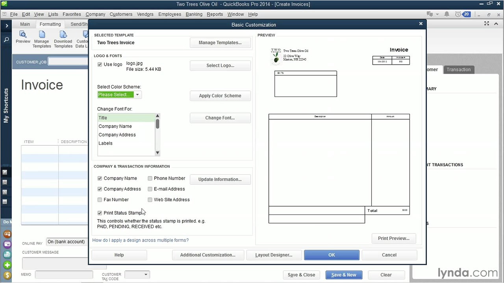Open the reminders alarm clock icon
This screenshot has height=283, width=504.
[x=458, y=14]
